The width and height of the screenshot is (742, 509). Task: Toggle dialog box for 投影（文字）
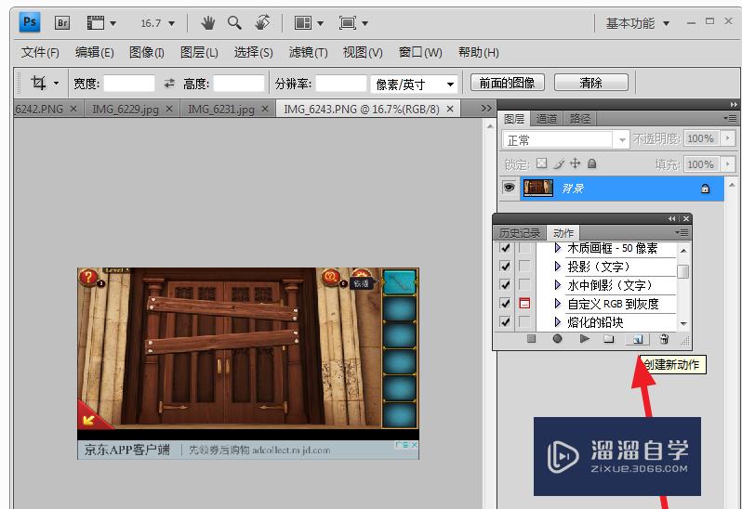point(524,267)
